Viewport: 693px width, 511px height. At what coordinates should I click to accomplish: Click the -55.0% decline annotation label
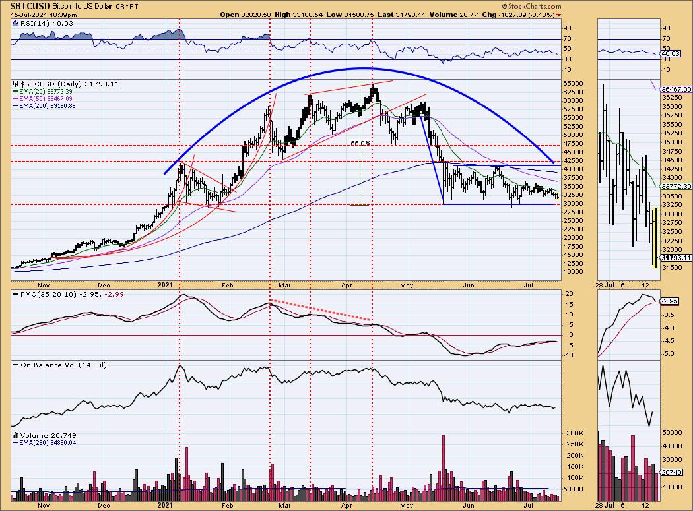359,144
